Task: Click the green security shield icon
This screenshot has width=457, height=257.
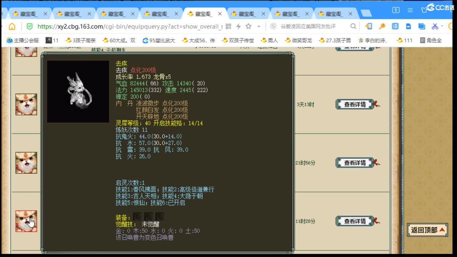Action: (30, 26)
